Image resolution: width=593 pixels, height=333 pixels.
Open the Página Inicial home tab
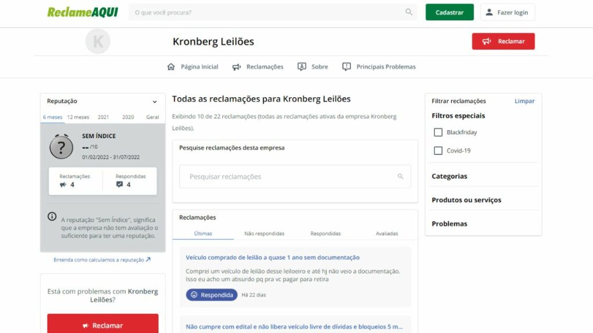[193, 67]
